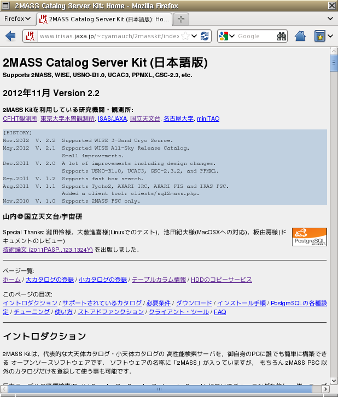Open the 国立天文台 link
The width and height of the screenshot is (338, 397).
pos(145,118)
